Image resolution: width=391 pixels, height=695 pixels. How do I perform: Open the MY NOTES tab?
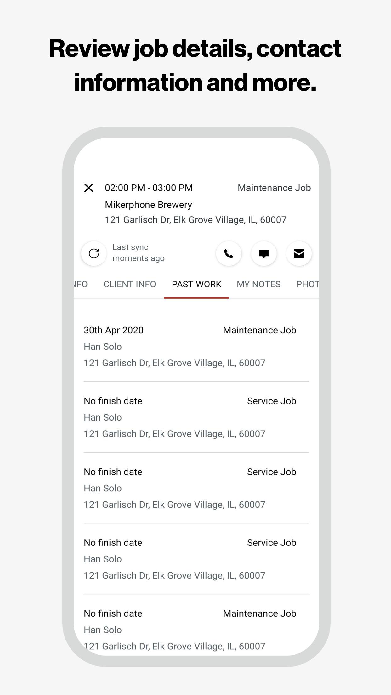tap(258, 284)
